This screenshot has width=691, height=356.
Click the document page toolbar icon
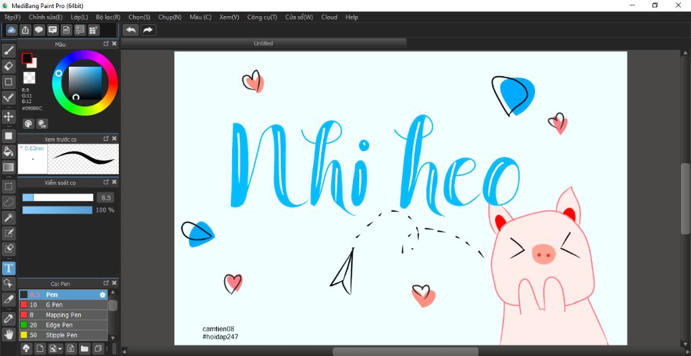tap(66, 30)
